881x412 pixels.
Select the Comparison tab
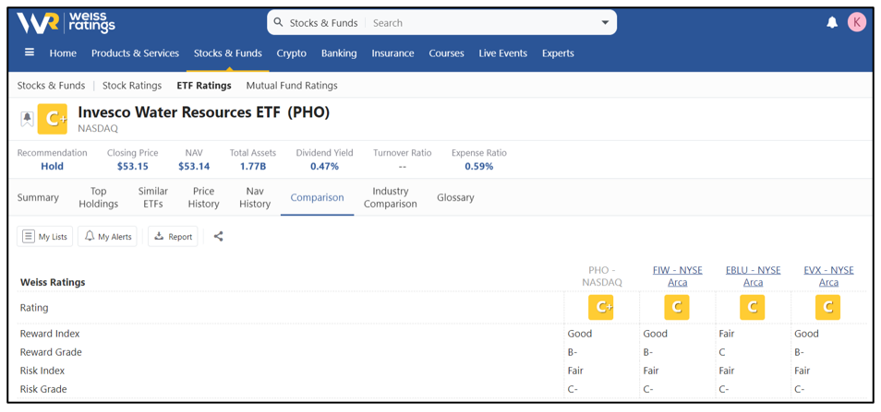[318, 197]
